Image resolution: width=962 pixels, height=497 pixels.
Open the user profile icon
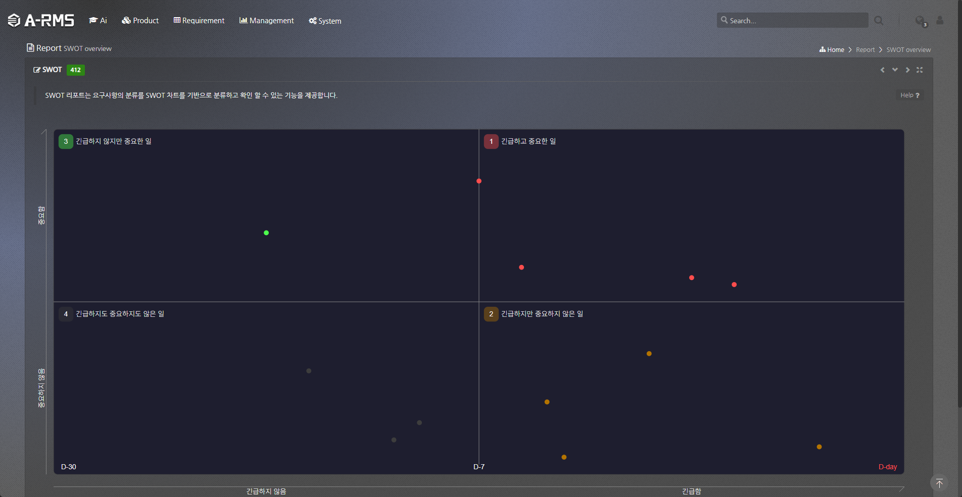point(940,20)
